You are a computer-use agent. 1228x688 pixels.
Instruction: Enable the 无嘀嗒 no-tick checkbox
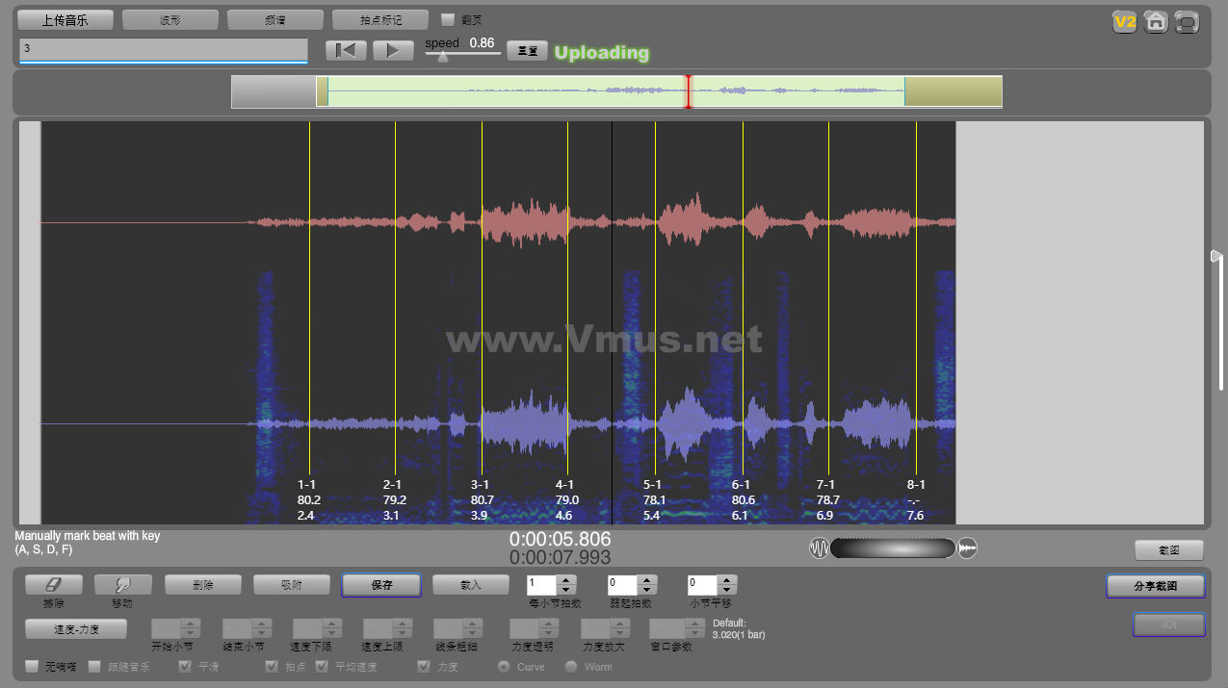(x=32, y=666)
